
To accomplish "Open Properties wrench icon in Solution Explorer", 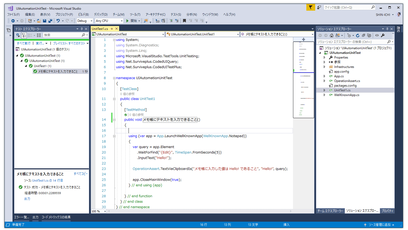I will [x=383, y=35].
